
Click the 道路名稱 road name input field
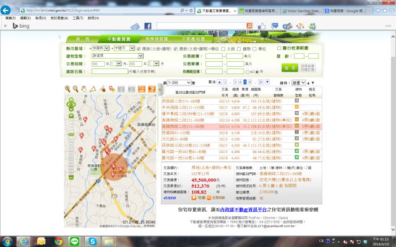110,72
